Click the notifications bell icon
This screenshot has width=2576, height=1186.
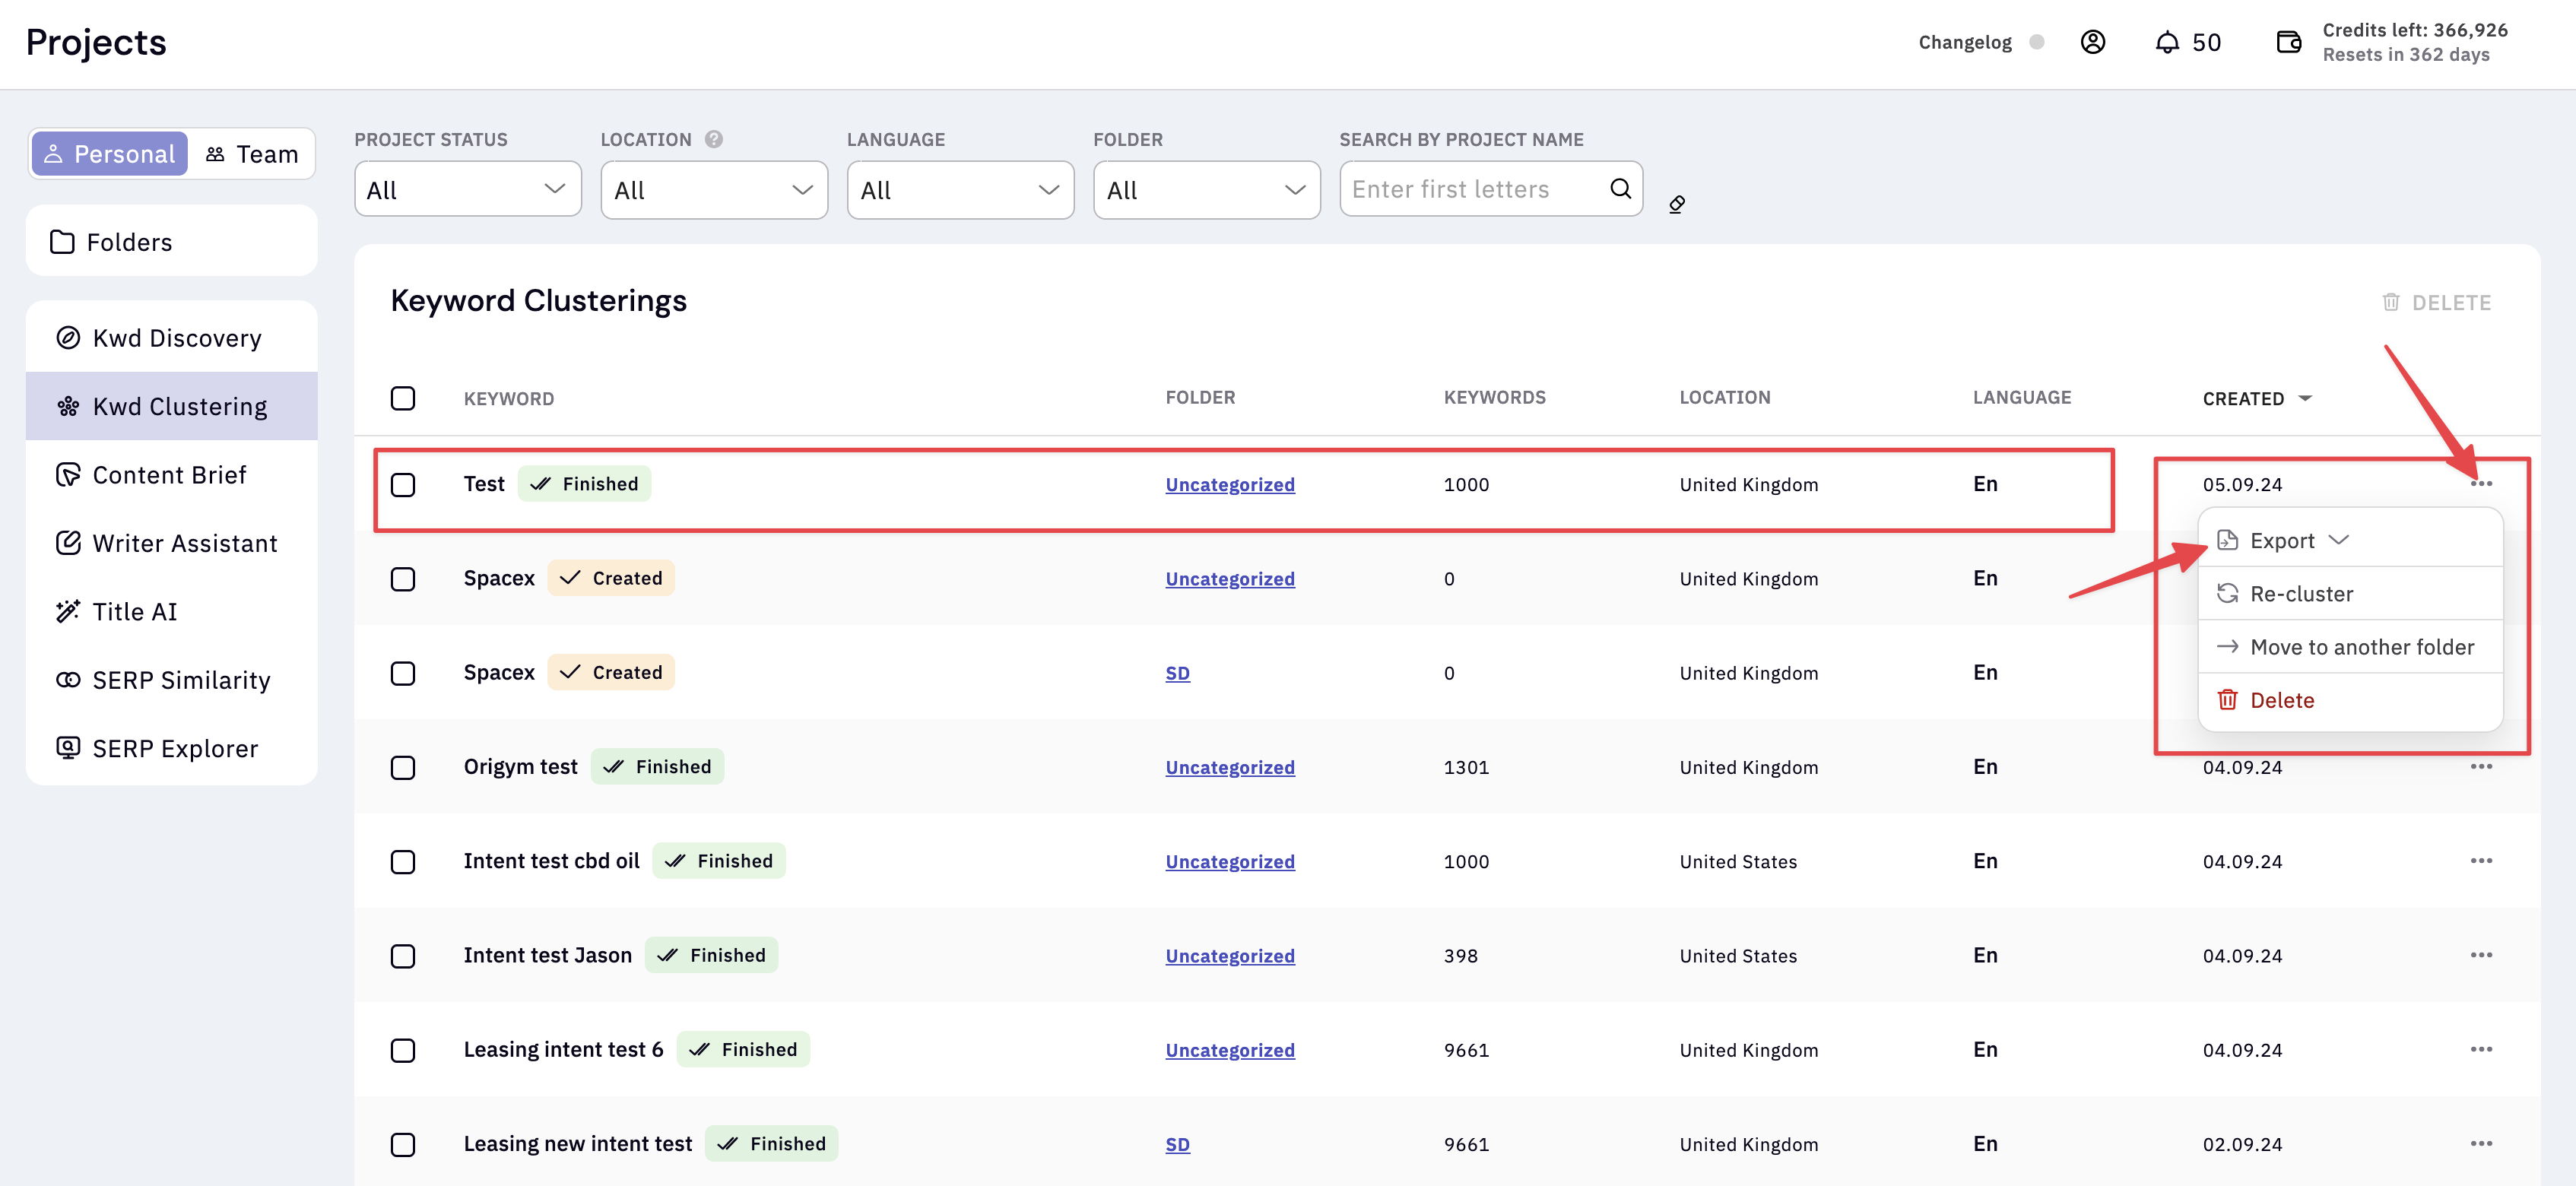click(2166, 42)
